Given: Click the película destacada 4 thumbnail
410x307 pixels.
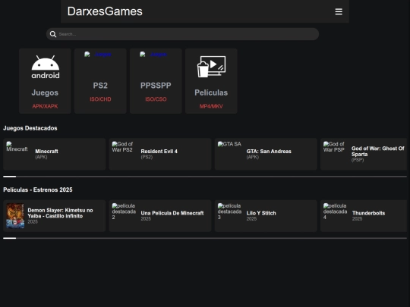Looking at the screenshot, I should [x=336, y=211].
